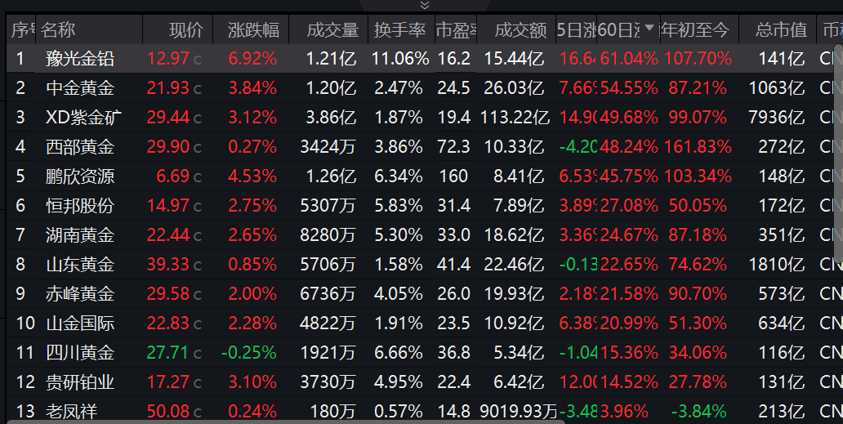Viewport: 843px width, 424px height.
Task: Click the small c icon beside 29.90
Action: [198, 148]
